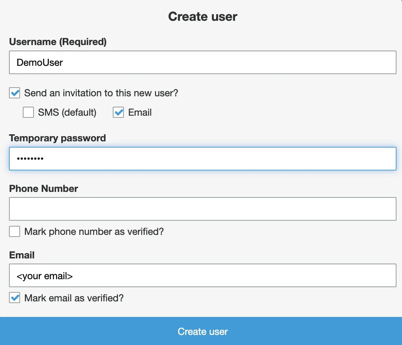Uncheck the Email invitation checkbox box
The image size is (402, 345).
click(118, 113)
